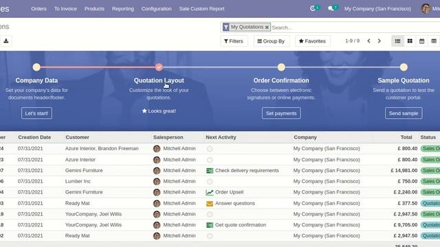Remove the My Quotations filter facet
Viewport: 440px width, 247px height.
point(267,27)
